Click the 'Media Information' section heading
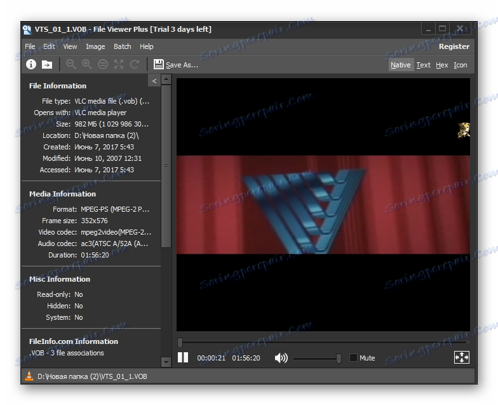 pyautogui.click(x=62, y=194)
